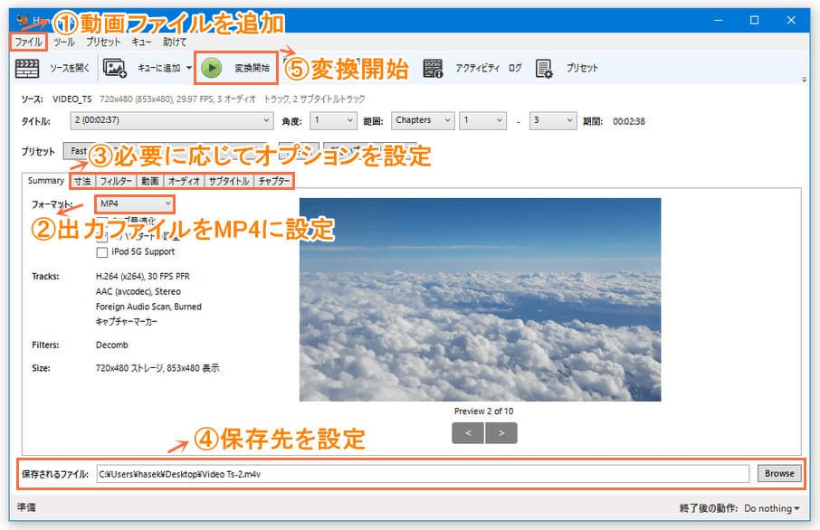Click the film clapper Open Source icon

pos(27,68)
